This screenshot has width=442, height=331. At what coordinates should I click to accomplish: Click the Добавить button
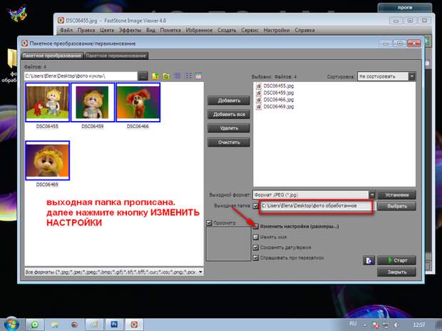229,100
